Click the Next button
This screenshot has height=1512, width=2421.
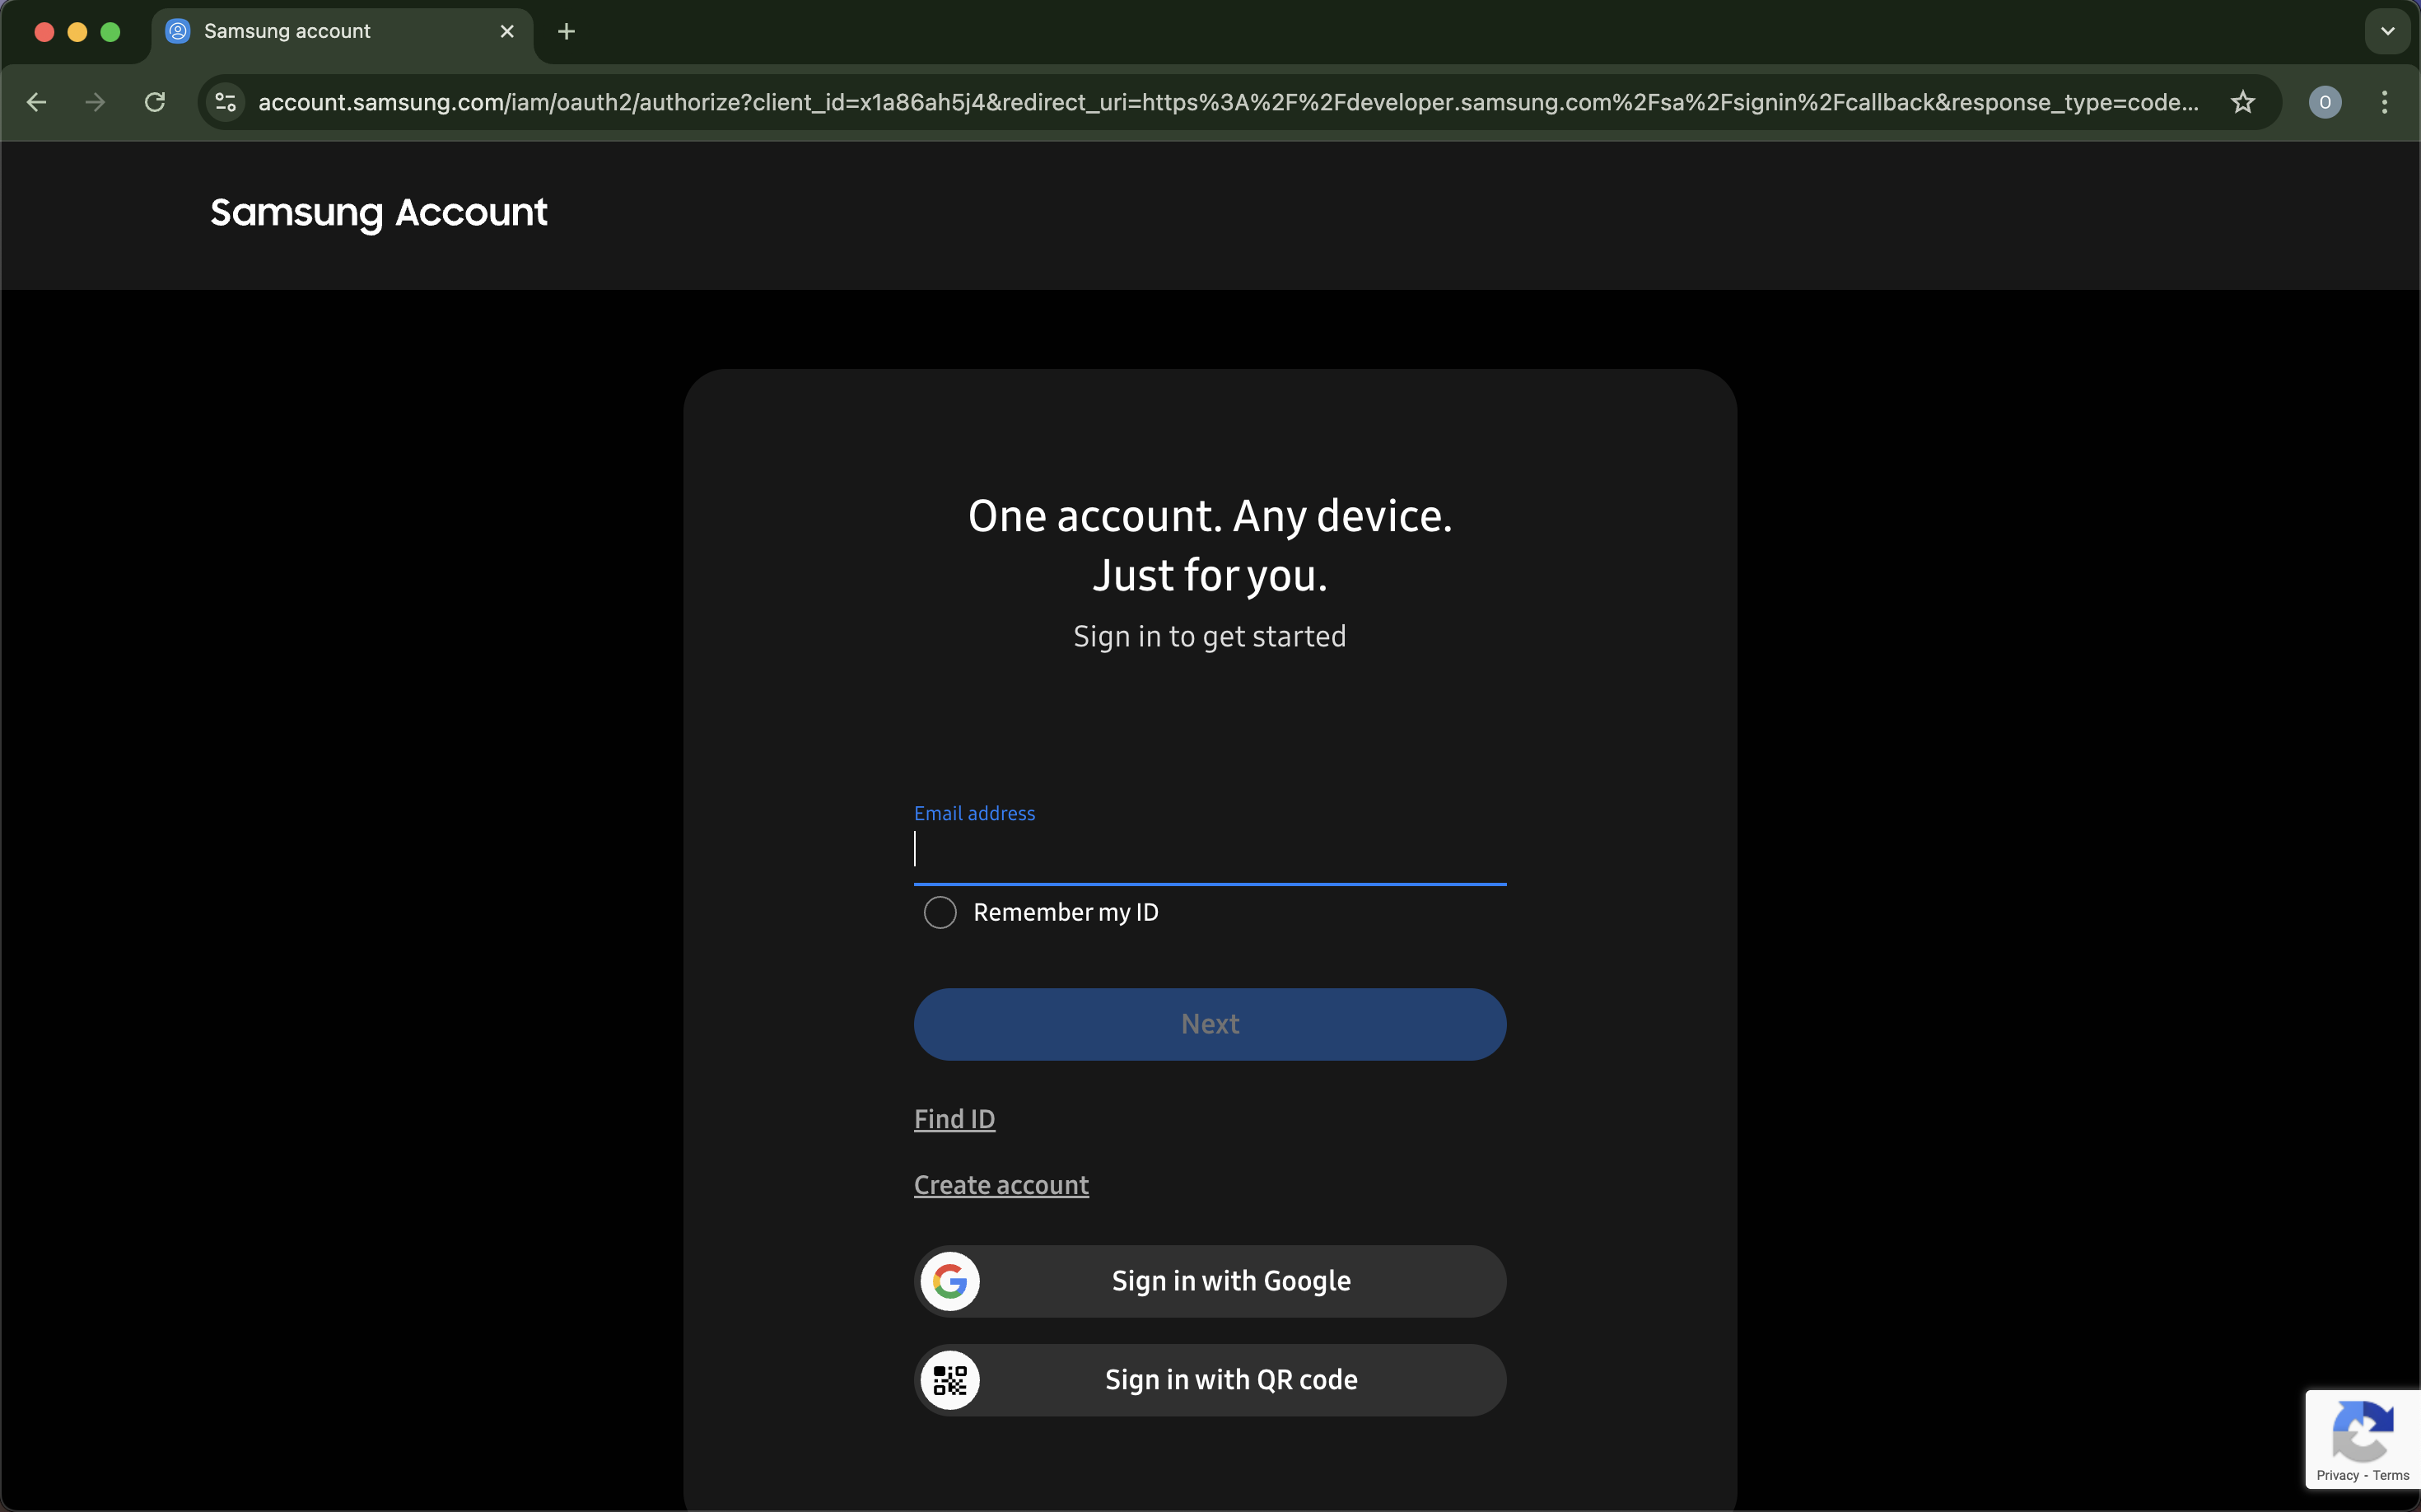(x=1210, y=1024)
